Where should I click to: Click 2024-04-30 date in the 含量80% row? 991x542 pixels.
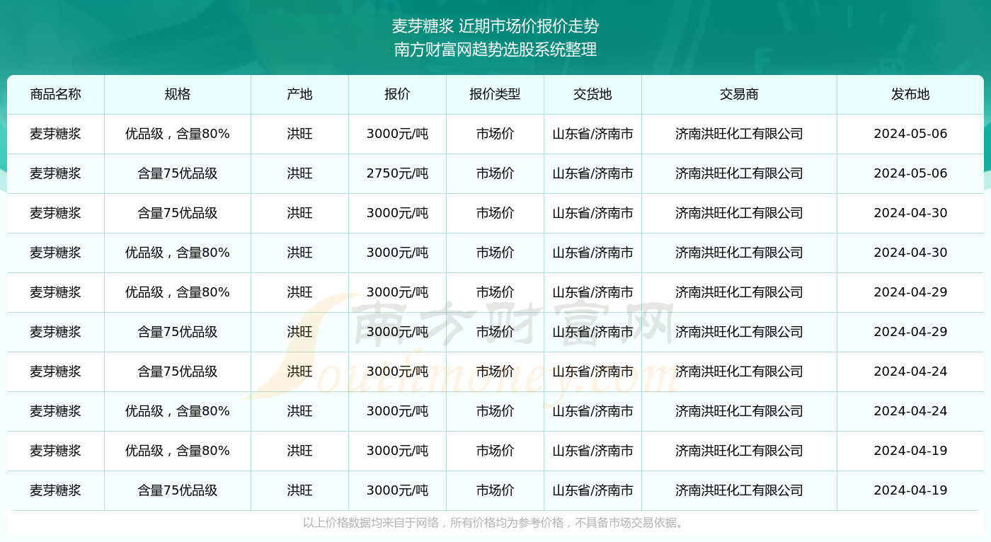pyautogui.click(x=910, y=253)
